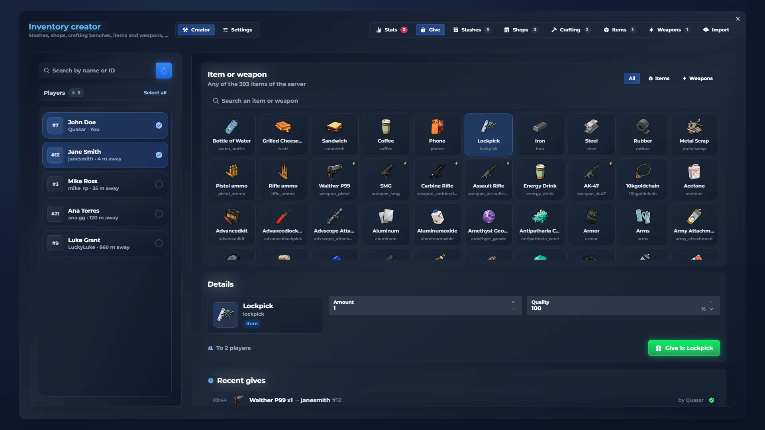Choose the Phone item

point(437,134)
